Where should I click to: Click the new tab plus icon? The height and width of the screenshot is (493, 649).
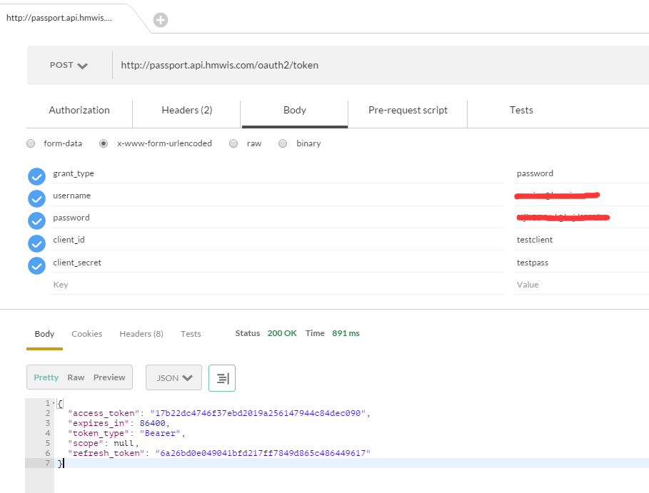coord(161,20)
